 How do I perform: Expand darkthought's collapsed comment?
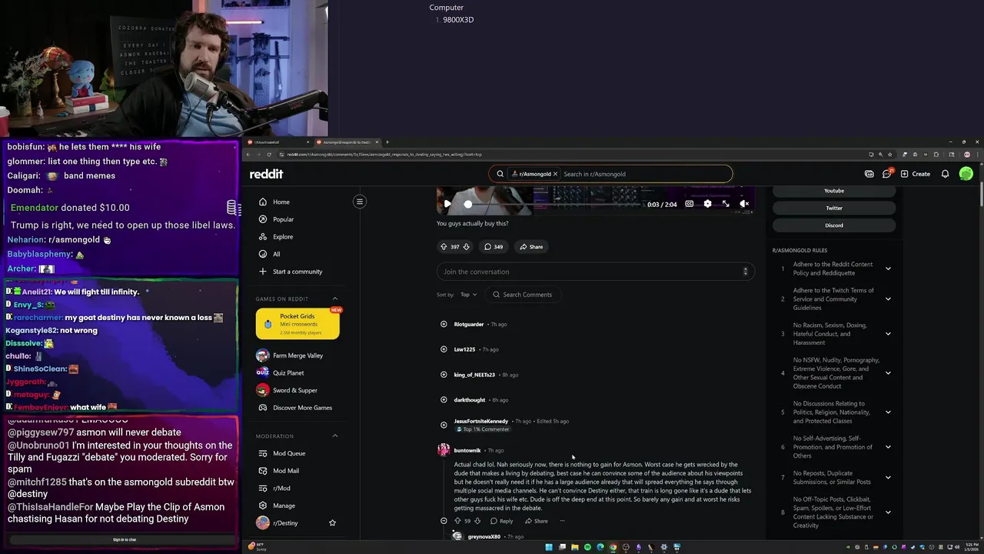(444, 400)
